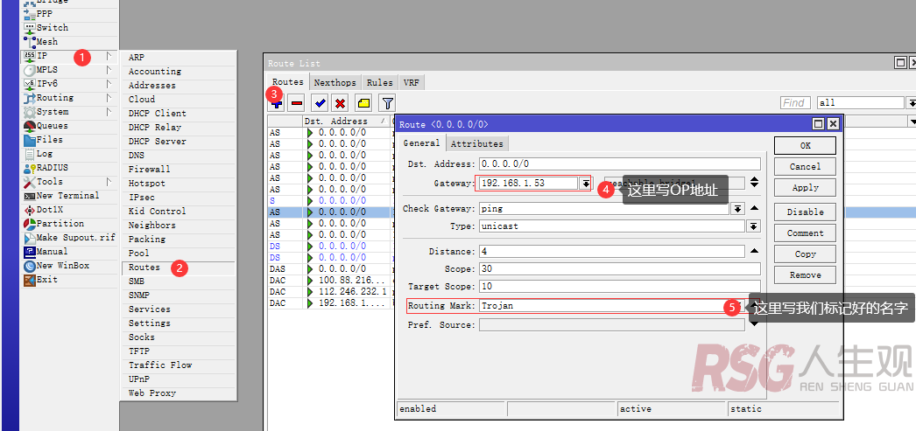The image size is (916, 431).
Task: Open Log from the sidebar
Action: click(69, 153)
